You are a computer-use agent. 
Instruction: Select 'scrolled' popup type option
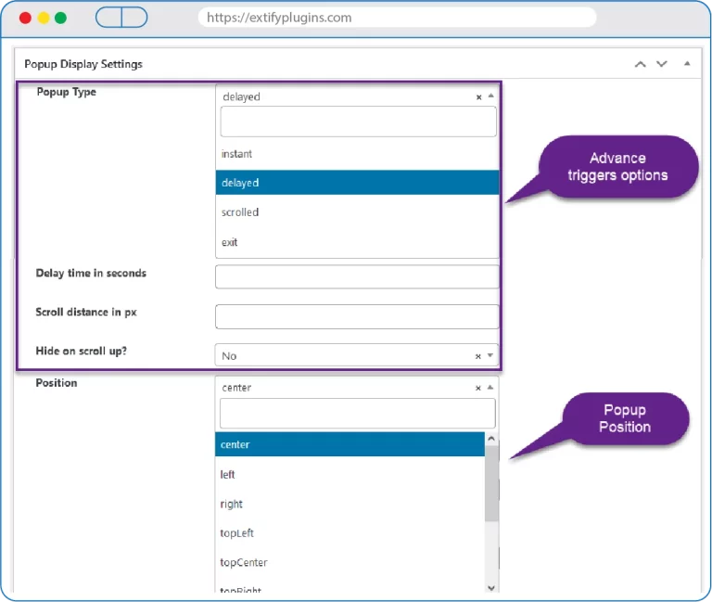[357, 212]
